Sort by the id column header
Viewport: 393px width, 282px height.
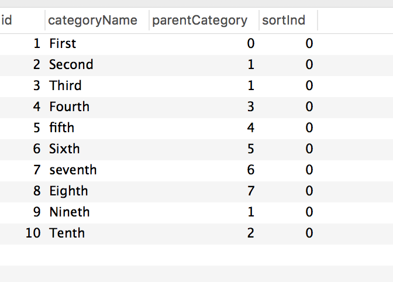coord(22,20)
